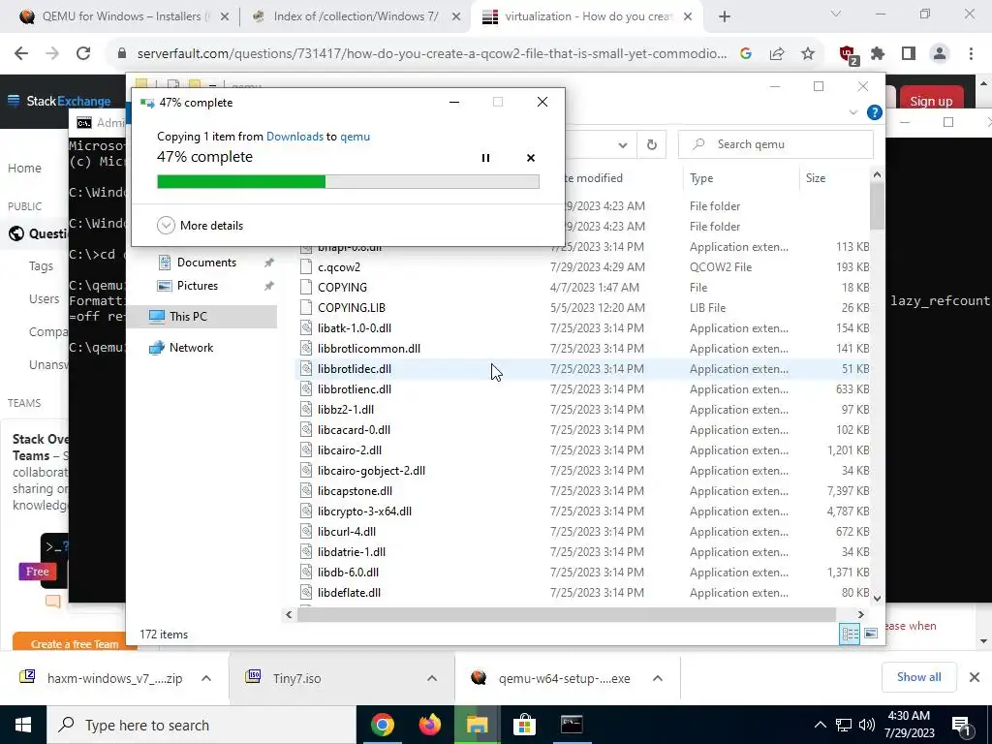The height and width of the screenshot is (744, 992).
Task: Select libatk-1.0-0.dll
Action: [x=355, y=327]
